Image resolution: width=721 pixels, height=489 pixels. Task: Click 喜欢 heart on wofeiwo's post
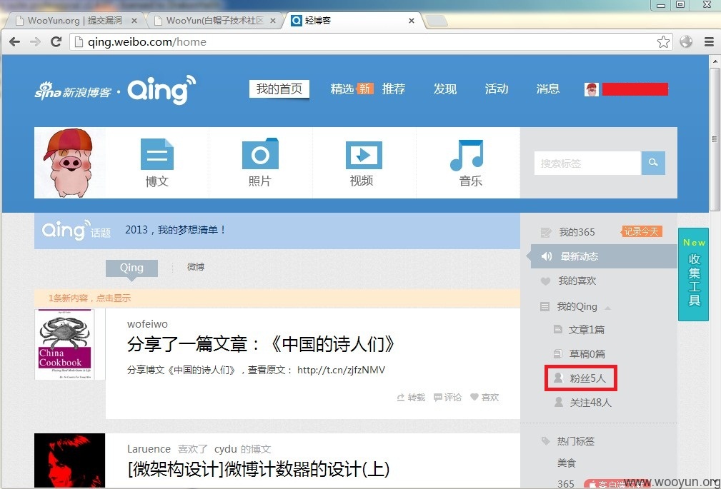coord(484,397)
